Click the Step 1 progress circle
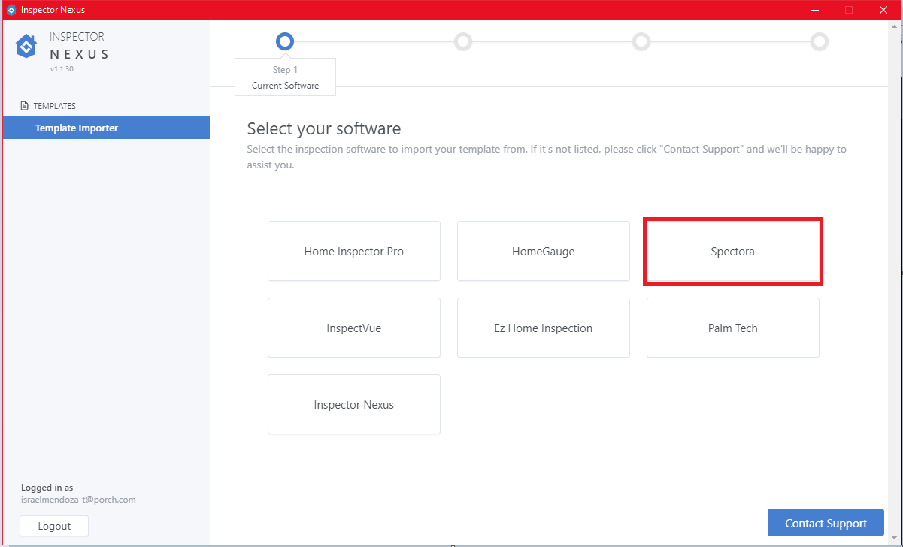 [x=285, y=41]
